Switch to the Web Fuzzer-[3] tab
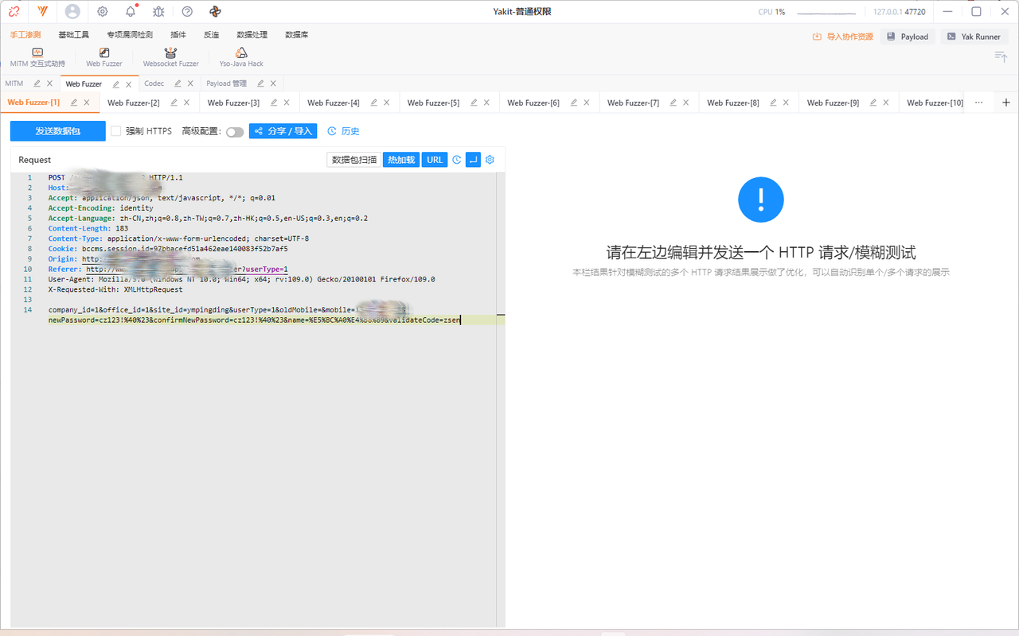Image resolution: width=1019 pixels, height=636 pixels. 233,103
